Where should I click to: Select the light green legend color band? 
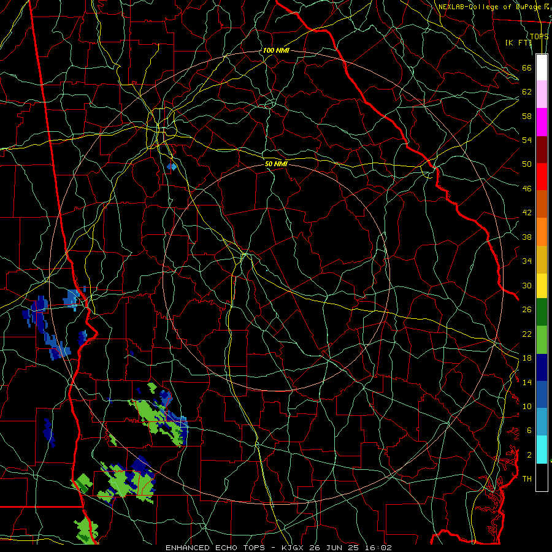[542, 340]
